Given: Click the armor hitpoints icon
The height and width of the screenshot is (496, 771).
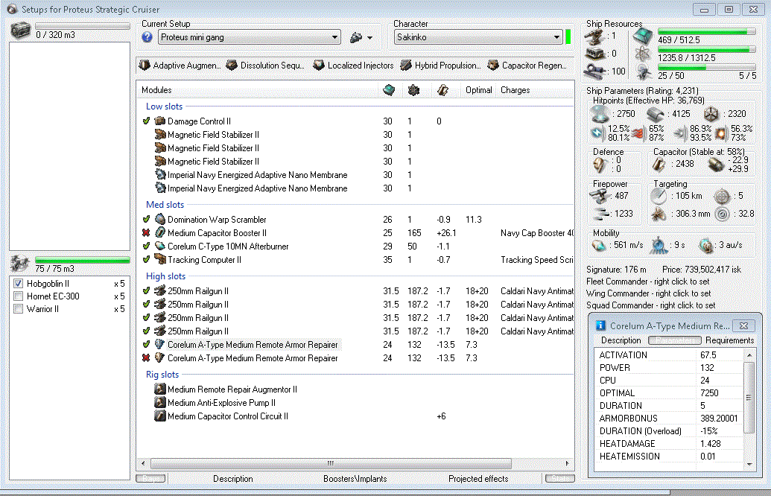Looking at the screenshot, I should 656,114.
